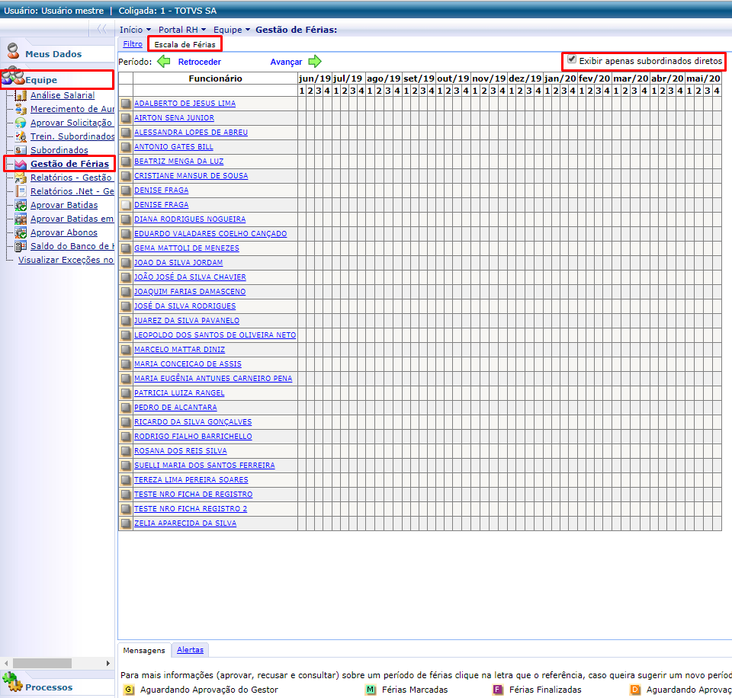Check the box for ANTONIO GATES BILL

click(126, 147)
